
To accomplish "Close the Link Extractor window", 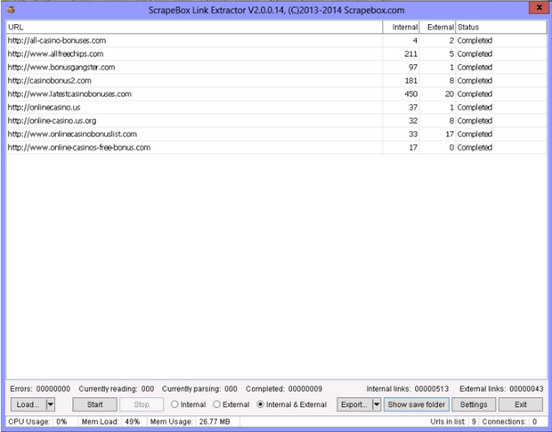I will (539, 7).
